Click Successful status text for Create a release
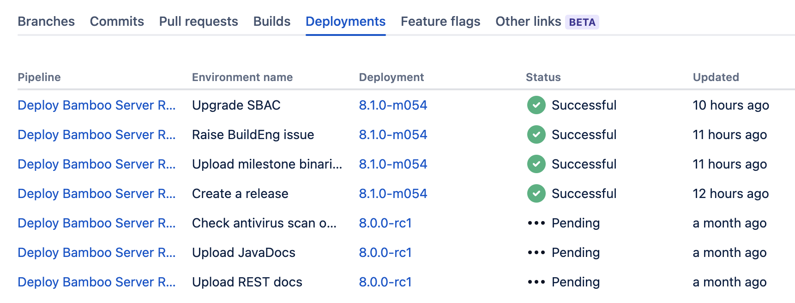Image resolution: width=795 pixels, height=303 pixels. (x=584, y=193)
